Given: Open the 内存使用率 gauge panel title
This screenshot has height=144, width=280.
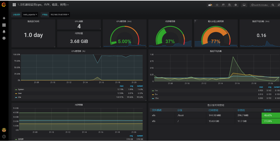Looking at the screenshot, I should pyautogui.click(x=170, y=21).
